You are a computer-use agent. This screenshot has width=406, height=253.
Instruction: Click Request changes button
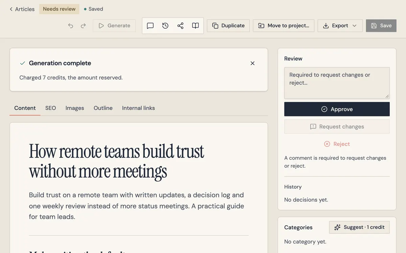tap(337, 126)
